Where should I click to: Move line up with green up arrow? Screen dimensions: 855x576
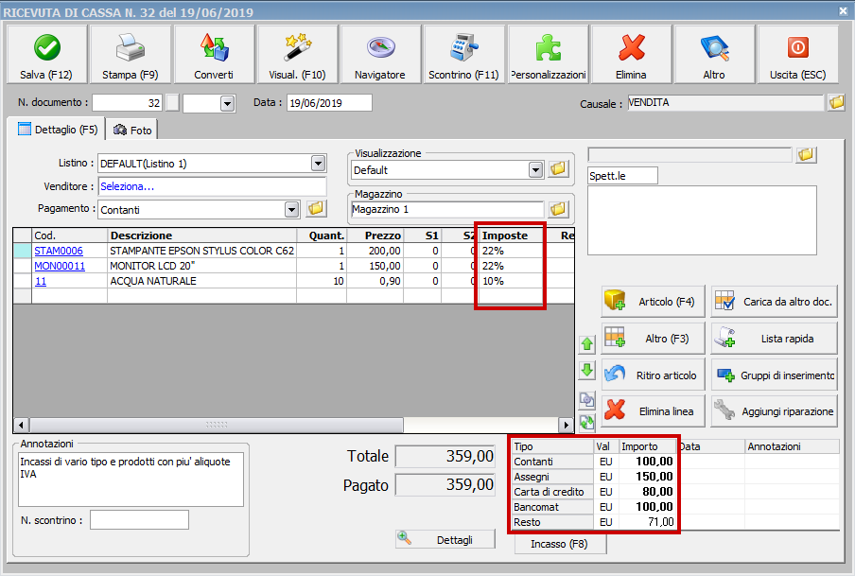pyautogui.click(x=587, y=343)
